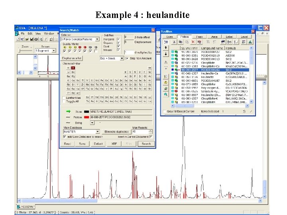Click the Display as a list button
Image resolution: width=287 pixels, height=215 pixels.
tap(72, 58)
